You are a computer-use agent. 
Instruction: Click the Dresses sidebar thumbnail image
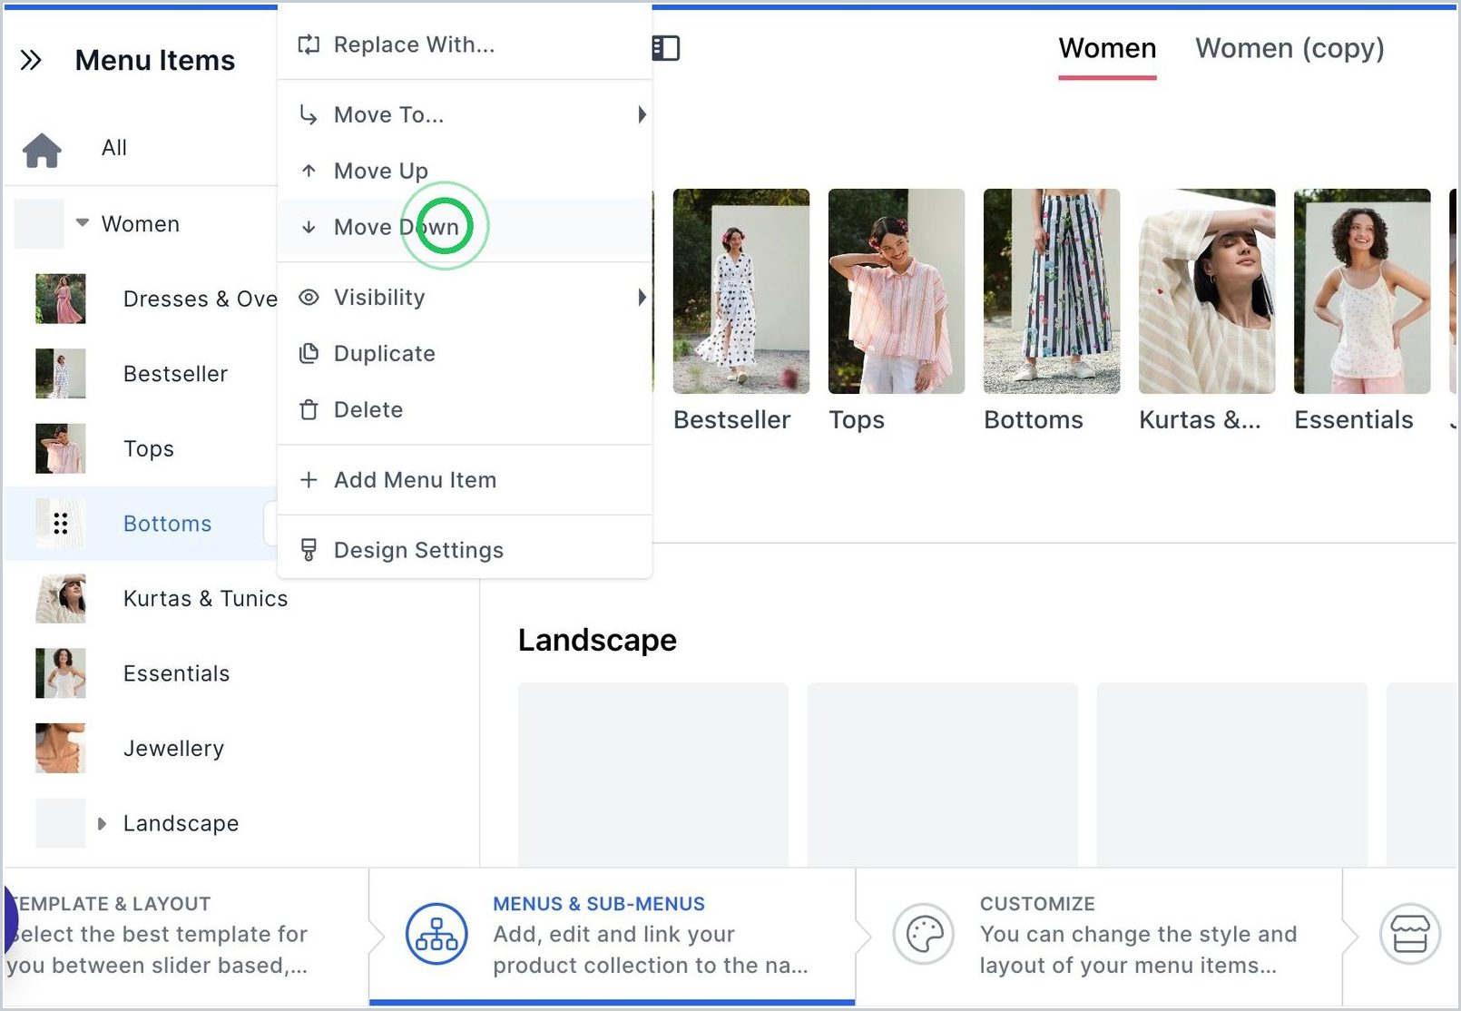click(x=61, y=299)
